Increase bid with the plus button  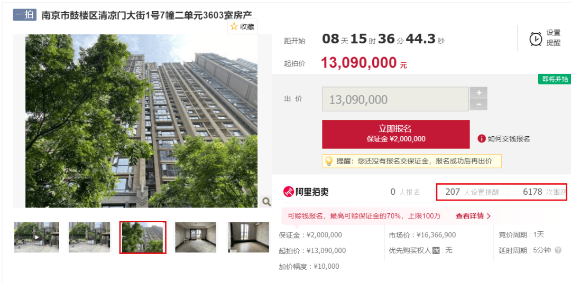(x=478, y=92)
